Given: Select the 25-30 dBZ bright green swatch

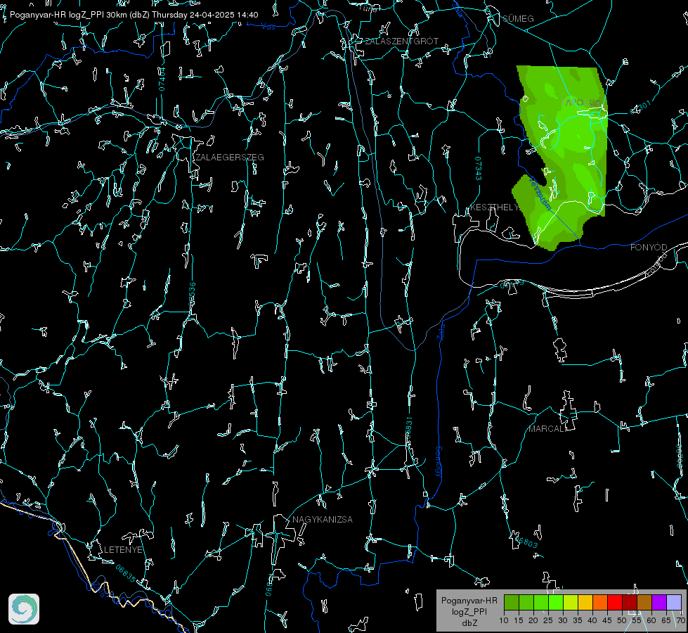Looking at the screenshot, I should [x=556, y=603].
